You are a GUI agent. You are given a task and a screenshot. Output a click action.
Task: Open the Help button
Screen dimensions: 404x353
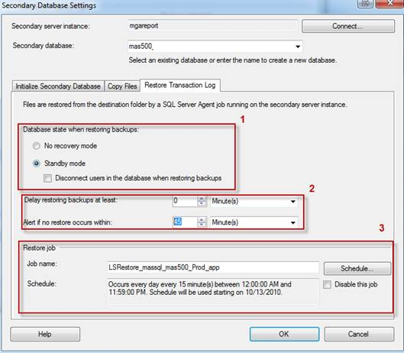[45, 334]
